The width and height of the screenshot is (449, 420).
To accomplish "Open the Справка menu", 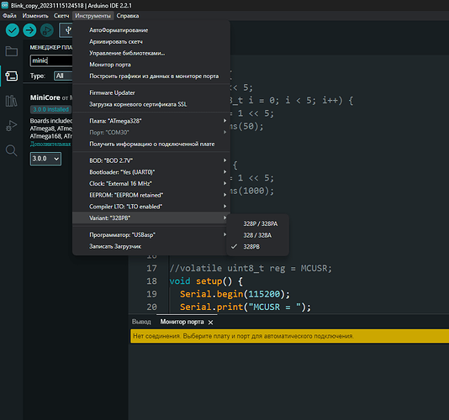I will (128, 16).
